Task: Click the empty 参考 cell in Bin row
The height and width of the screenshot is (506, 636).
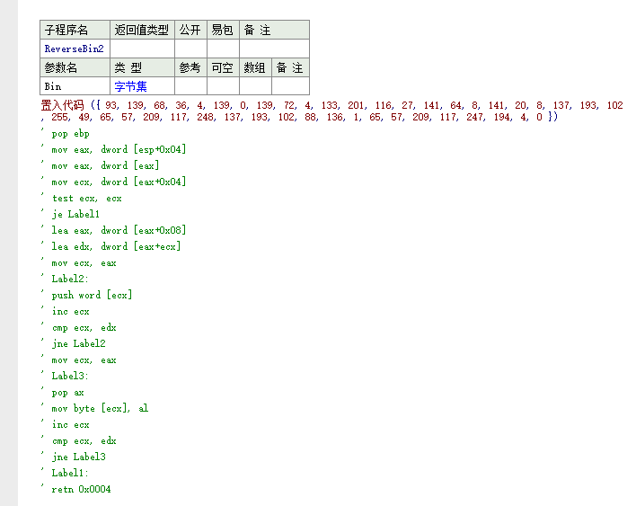Action: (190, 86)
